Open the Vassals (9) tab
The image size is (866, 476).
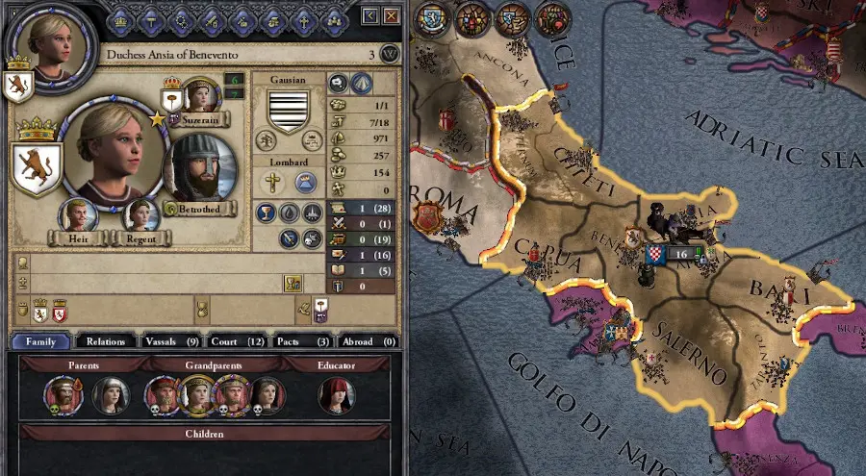click(172, 341)
